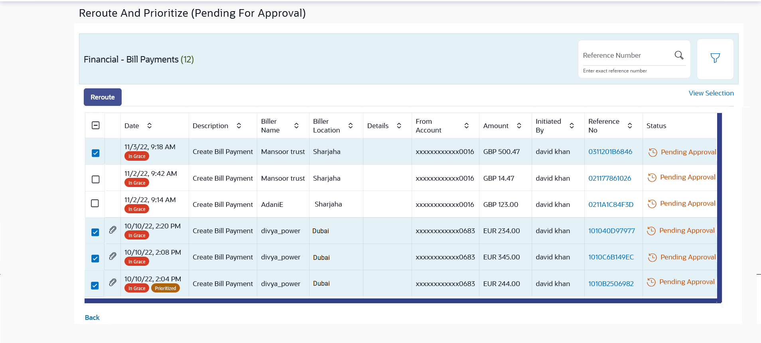Click pending clock icon for reference 1010B2506982
The height and width of the screenshot is (343, 761).
tap(651, 283)
